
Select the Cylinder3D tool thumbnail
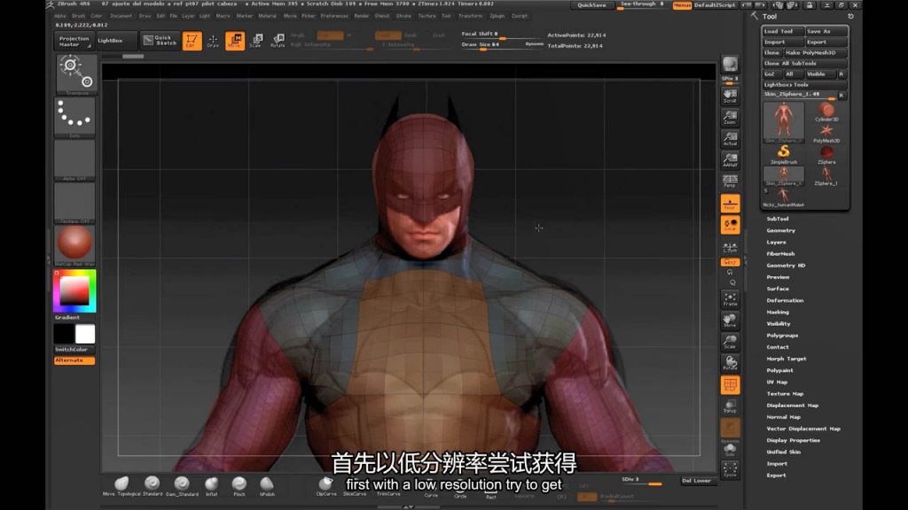coord(826,112)
